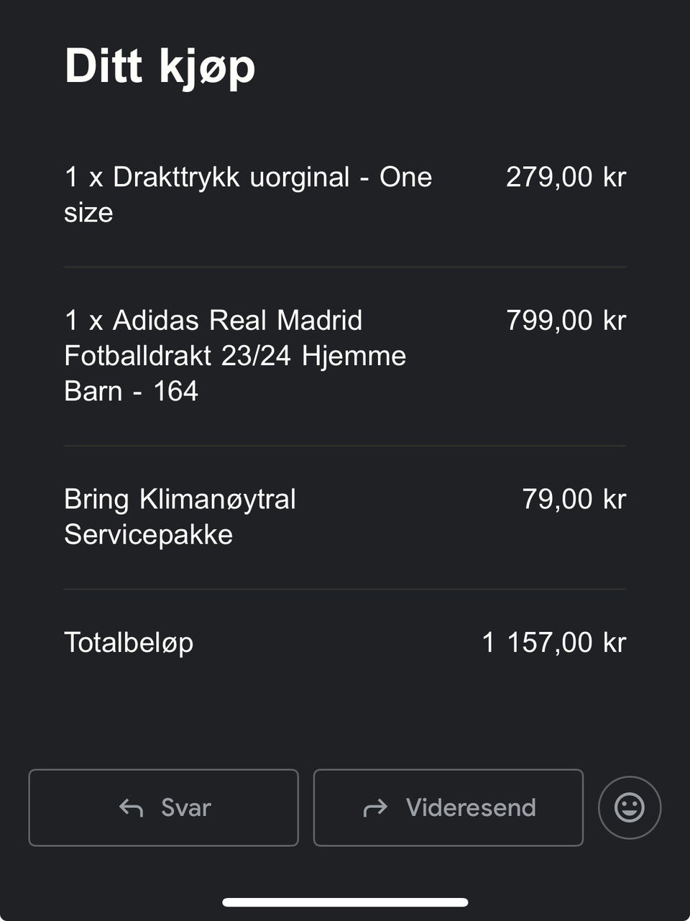Click the reply arrow icon
Viewport: 690px width, 921px height.
pyautogui.click(x=131, y=808)
